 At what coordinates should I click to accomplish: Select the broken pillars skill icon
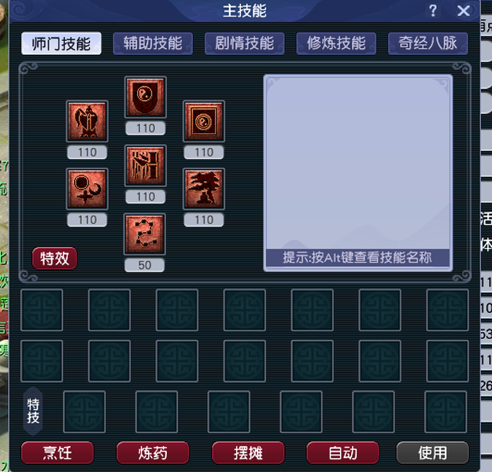[x=146, y=165]
